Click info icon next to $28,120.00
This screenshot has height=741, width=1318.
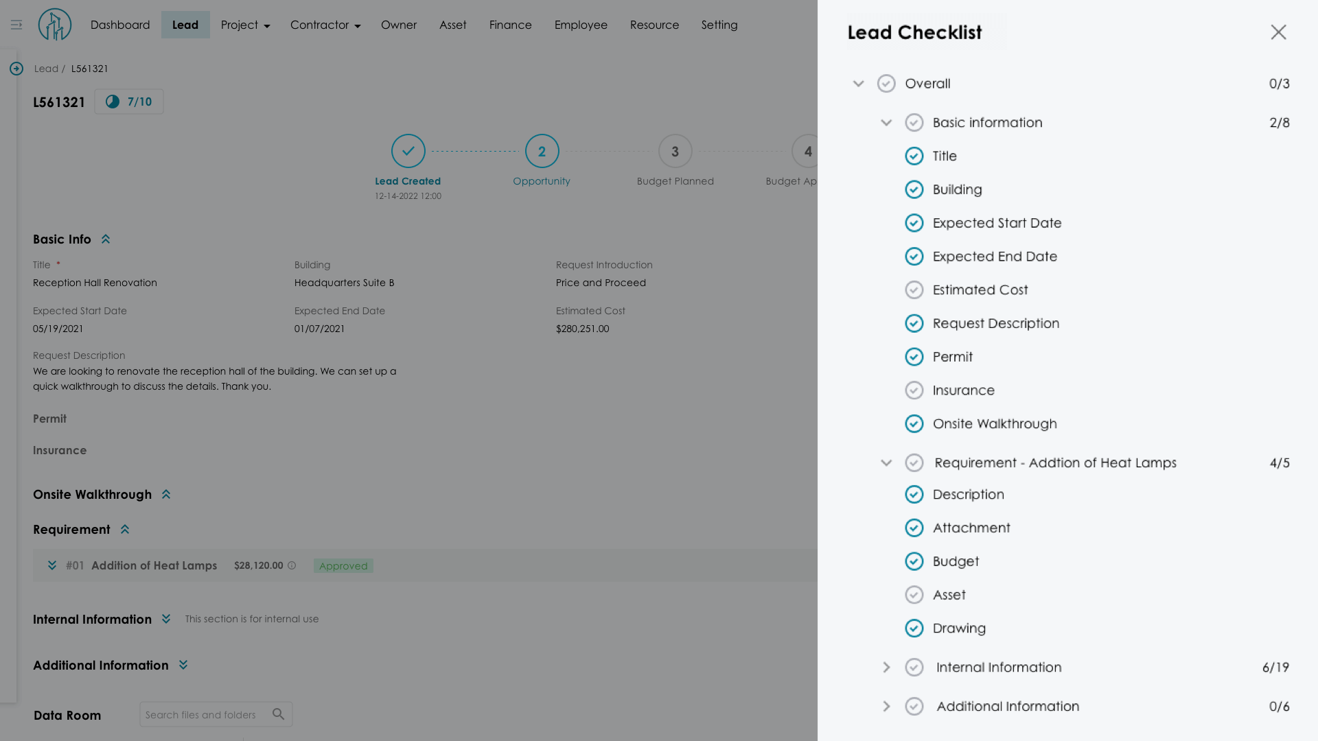[x=292, y=565]
